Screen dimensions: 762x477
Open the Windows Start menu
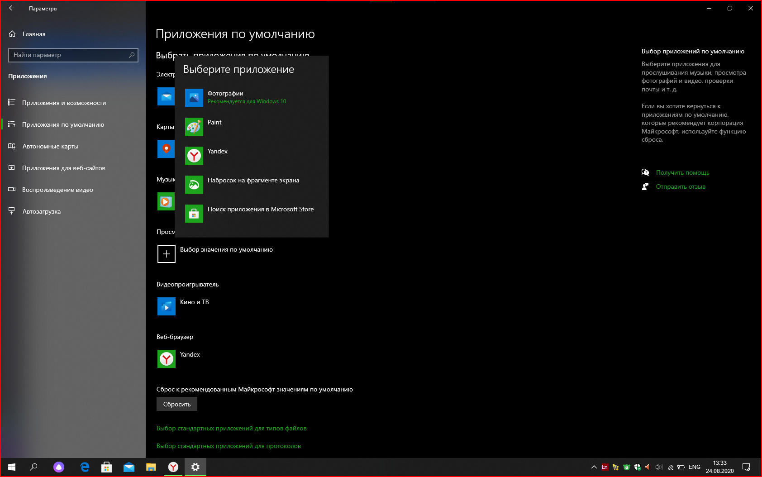click(12, 467)
